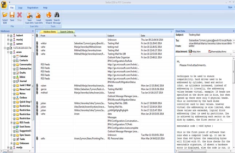Expand the marija mailbox node

click(x=8, y=148)
